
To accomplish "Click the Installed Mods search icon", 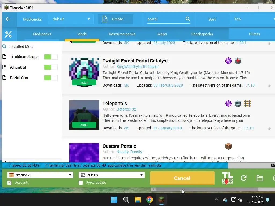I will click(x=4, y=47).
